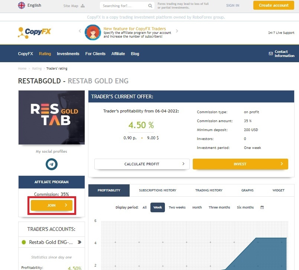Set display period to All
This screenshot has width=299, height=270.
coord(144,207)
